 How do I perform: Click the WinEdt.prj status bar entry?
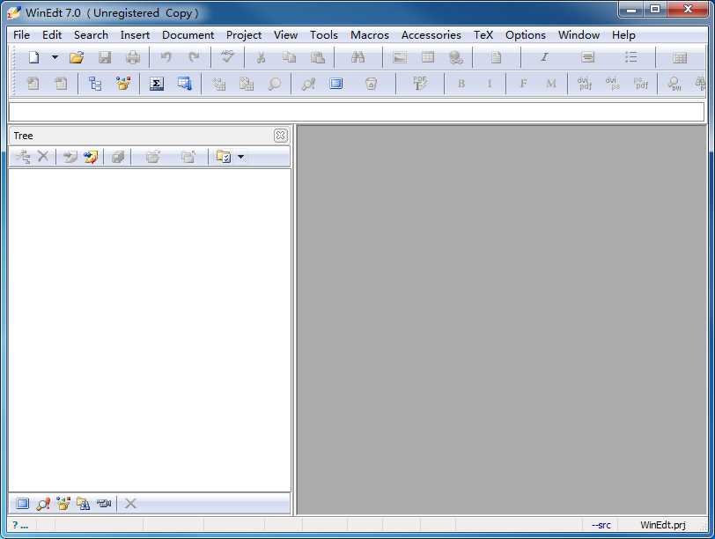pos(663,525)
